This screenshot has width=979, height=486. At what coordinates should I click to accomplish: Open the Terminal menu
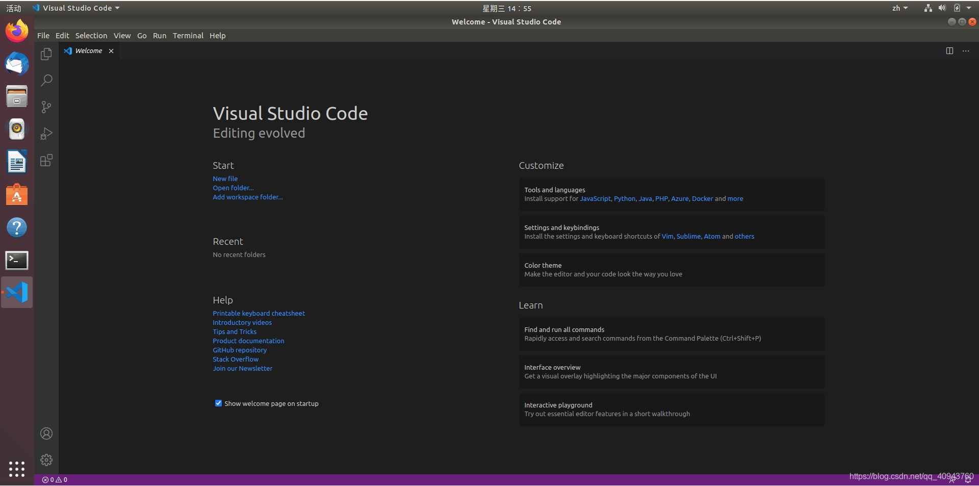[x=188, y=36]
